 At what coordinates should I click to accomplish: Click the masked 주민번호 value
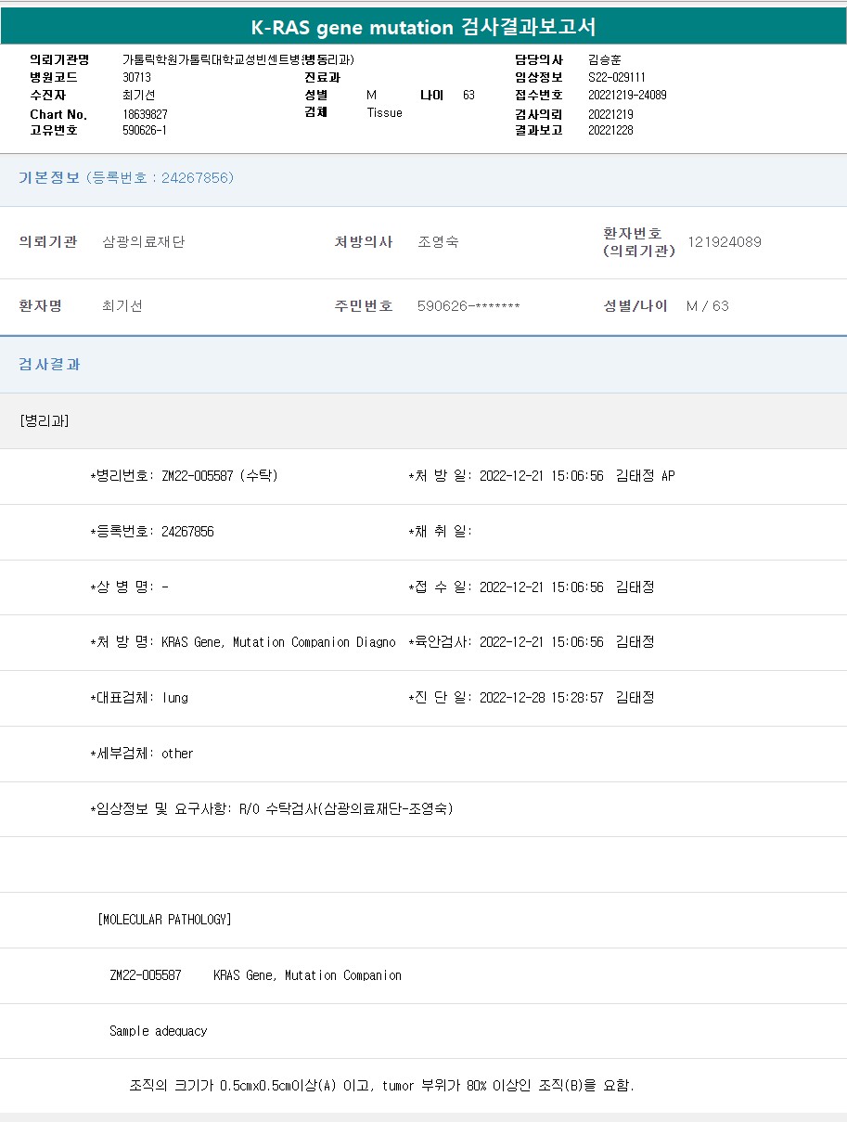(x=468, y=306)
